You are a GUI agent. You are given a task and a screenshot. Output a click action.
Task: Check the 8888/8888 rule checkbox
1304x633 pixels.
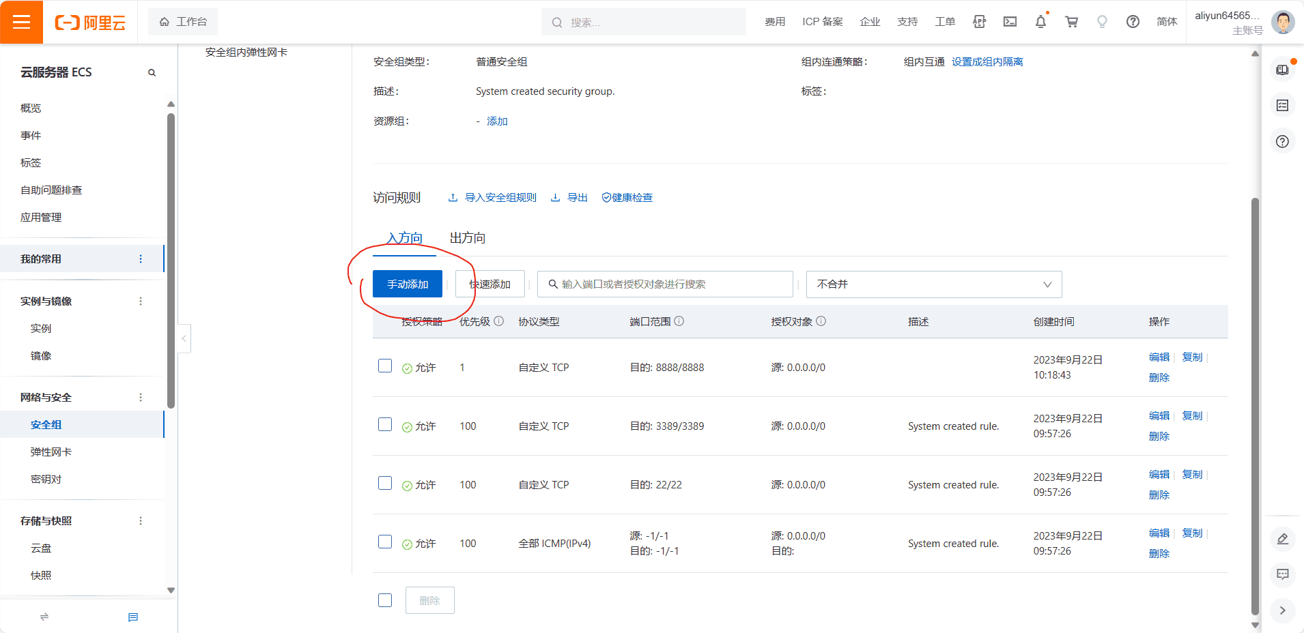click(385, 366)
